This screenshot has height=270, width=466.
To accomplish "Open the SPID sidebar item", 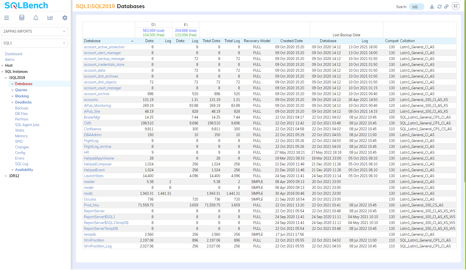I will (19, 141).
